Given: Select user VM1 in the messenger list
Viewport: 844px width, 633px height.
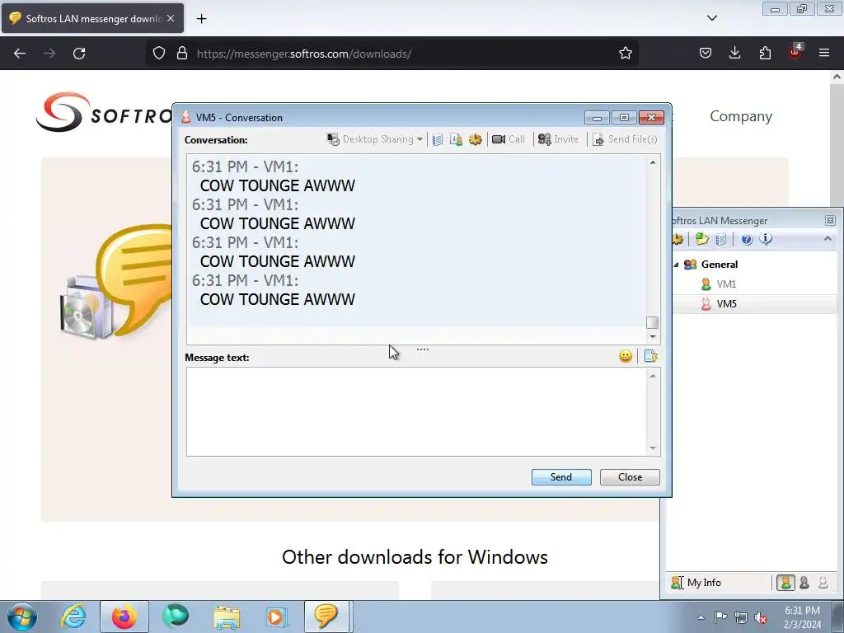Looking at the screenshot, I should click(726, 284).
